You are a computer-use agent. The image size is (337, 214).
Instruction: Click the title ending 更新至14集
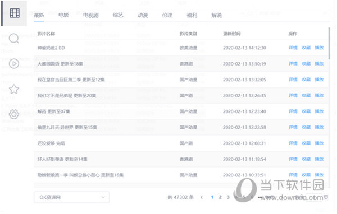pos(62,159)
